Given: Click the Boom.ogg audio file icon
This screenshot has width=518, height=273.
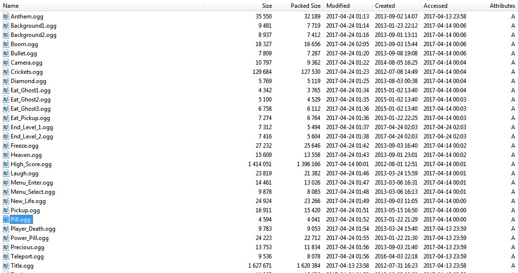Looking at the screenshot, I should 6,44.
